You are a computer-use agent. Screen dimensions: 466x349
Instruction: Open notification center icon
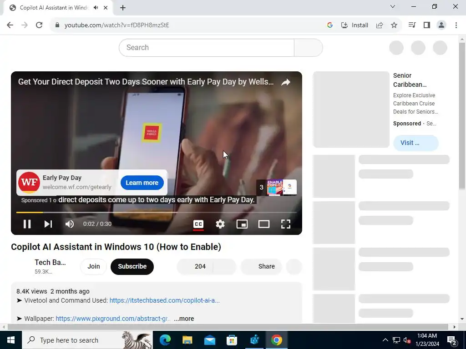coord(452,340)
